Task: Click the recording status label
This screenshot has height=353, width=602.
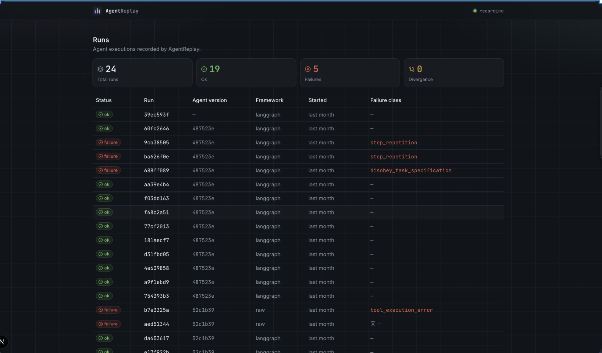Action: tap(491, 11)
